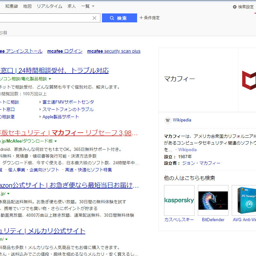Viewport: 256px width, 256px height.
Task: Clear the search box with the X icon
Action: [x=94, y=18]
